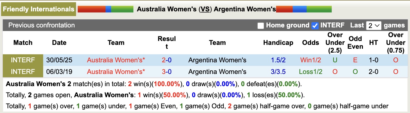The image size is (410, 113).
Task: Open Australia Women's link in 06/03/19 row
Action: pyautogui.click(x=116, y=72)
